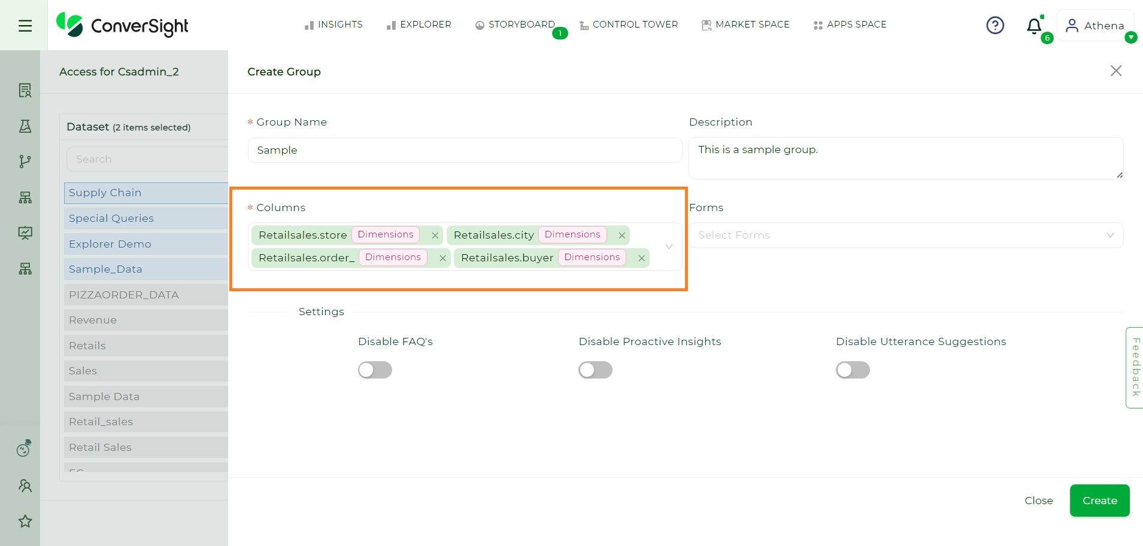Select the Retail_sales dataset

pyautogui.click(x=146, y=422)
